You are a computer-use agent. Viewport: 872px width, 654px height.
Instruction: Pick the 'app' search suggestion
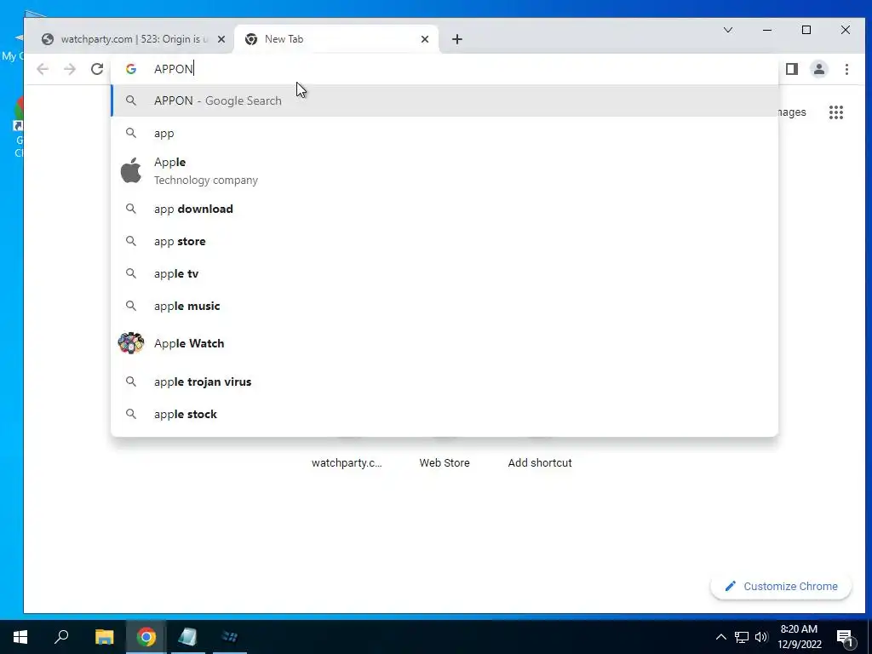[x=445, y=133]
